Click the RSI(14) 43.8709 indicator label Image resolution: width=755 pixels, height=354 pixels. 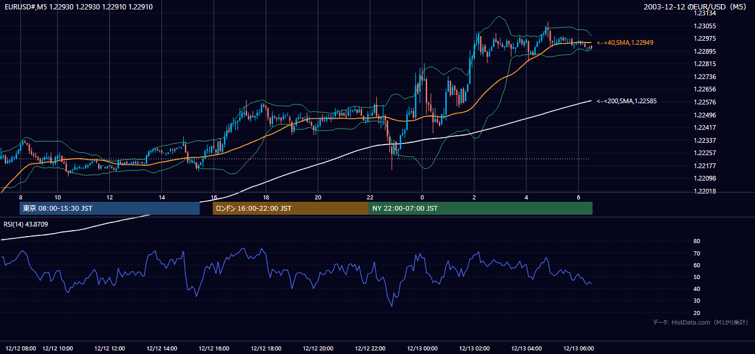(x=26, y=224)
